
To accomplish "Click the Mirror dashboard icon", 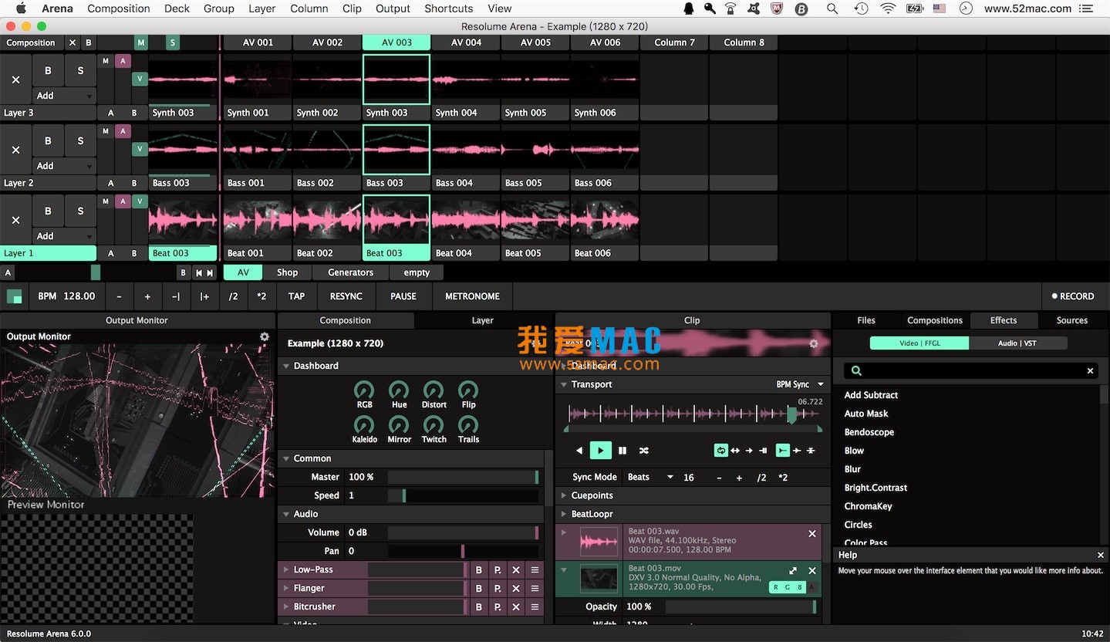I will pos(399,425).
